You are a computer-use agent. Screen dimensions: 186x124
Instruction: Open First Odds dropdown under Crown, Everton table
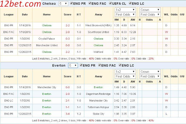tap(150, 76)
